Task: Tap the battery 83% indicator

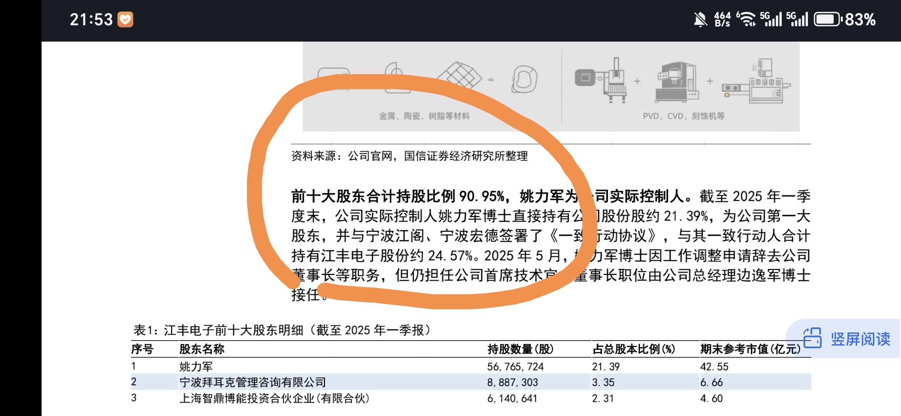Action: (x=845, y=19)
